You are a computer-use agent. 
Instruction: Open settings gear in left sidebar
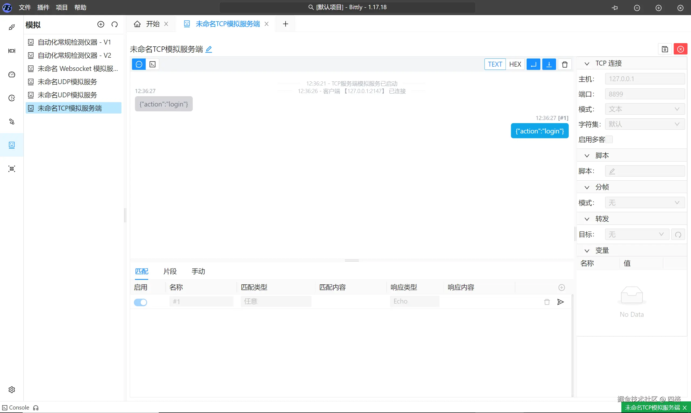pos(12,389)
